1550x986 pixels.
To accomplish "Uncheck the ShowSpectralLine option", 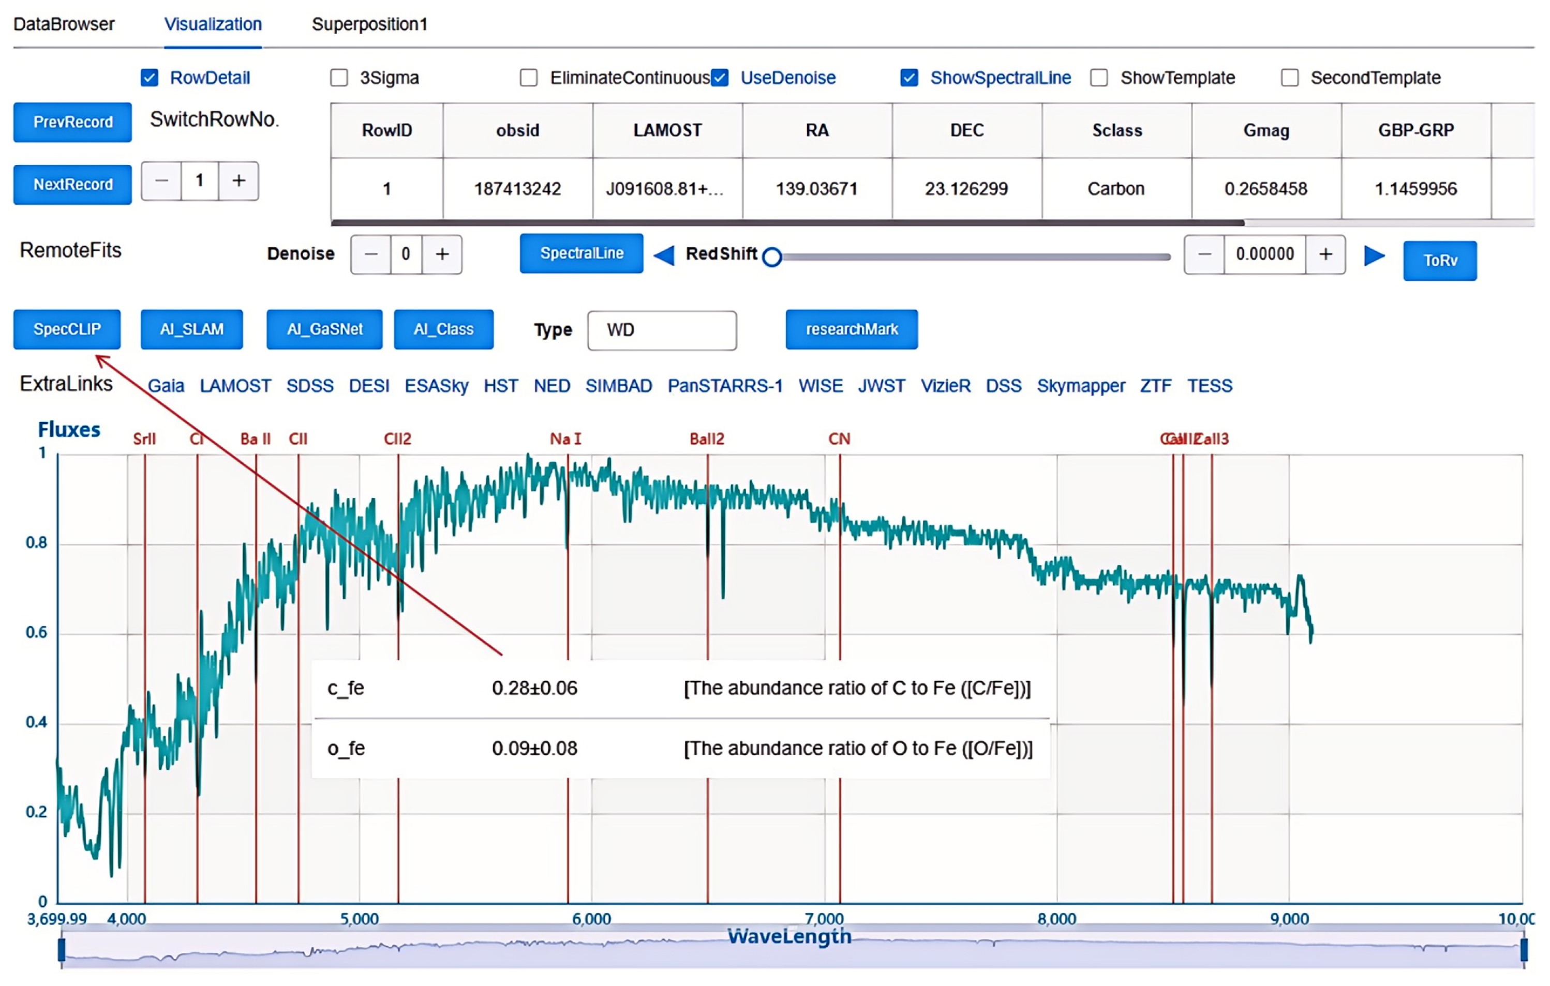I will tap(909, 78).
